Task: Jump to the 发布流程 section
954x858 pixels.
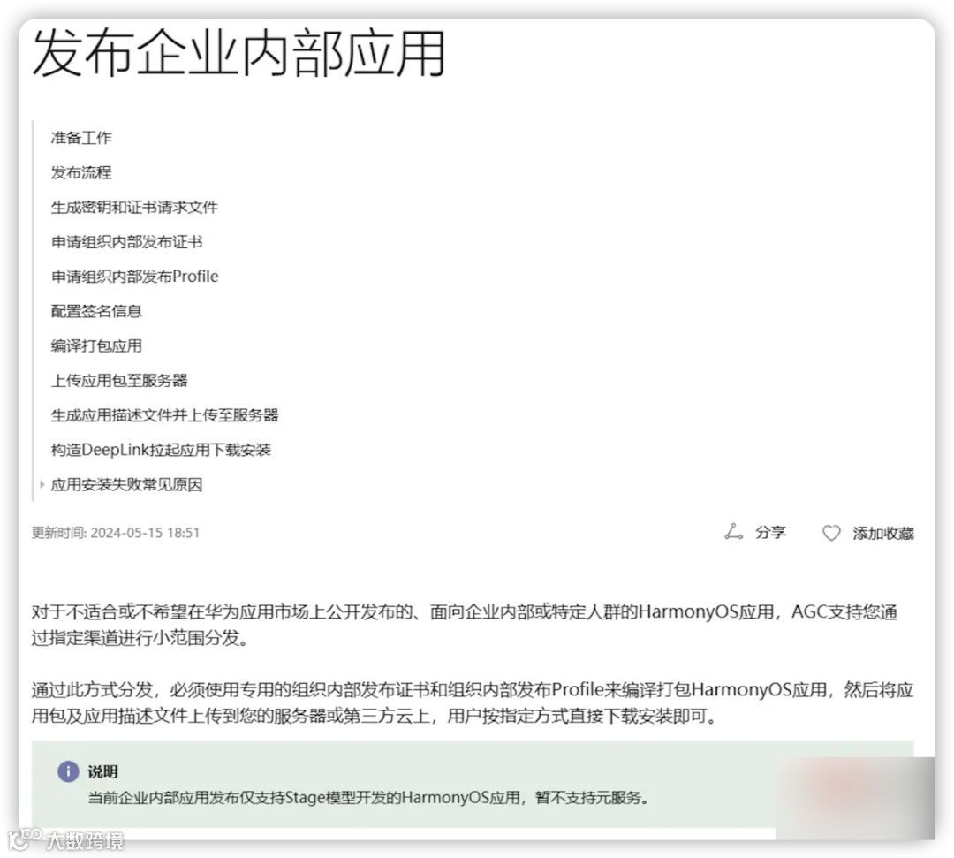Action: click(x=81, y=173)
